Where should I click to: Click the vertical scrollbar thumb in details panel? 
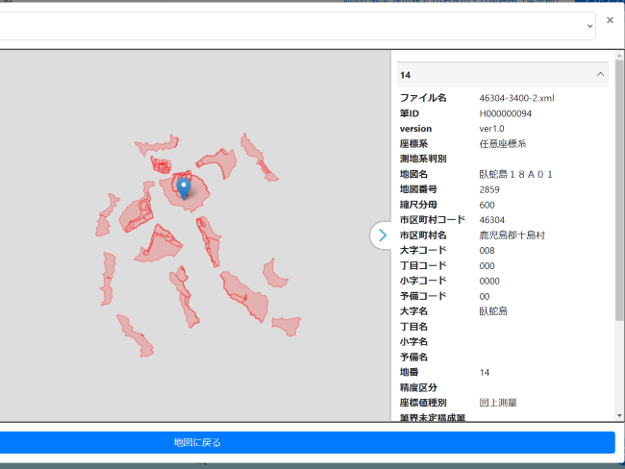619,192
